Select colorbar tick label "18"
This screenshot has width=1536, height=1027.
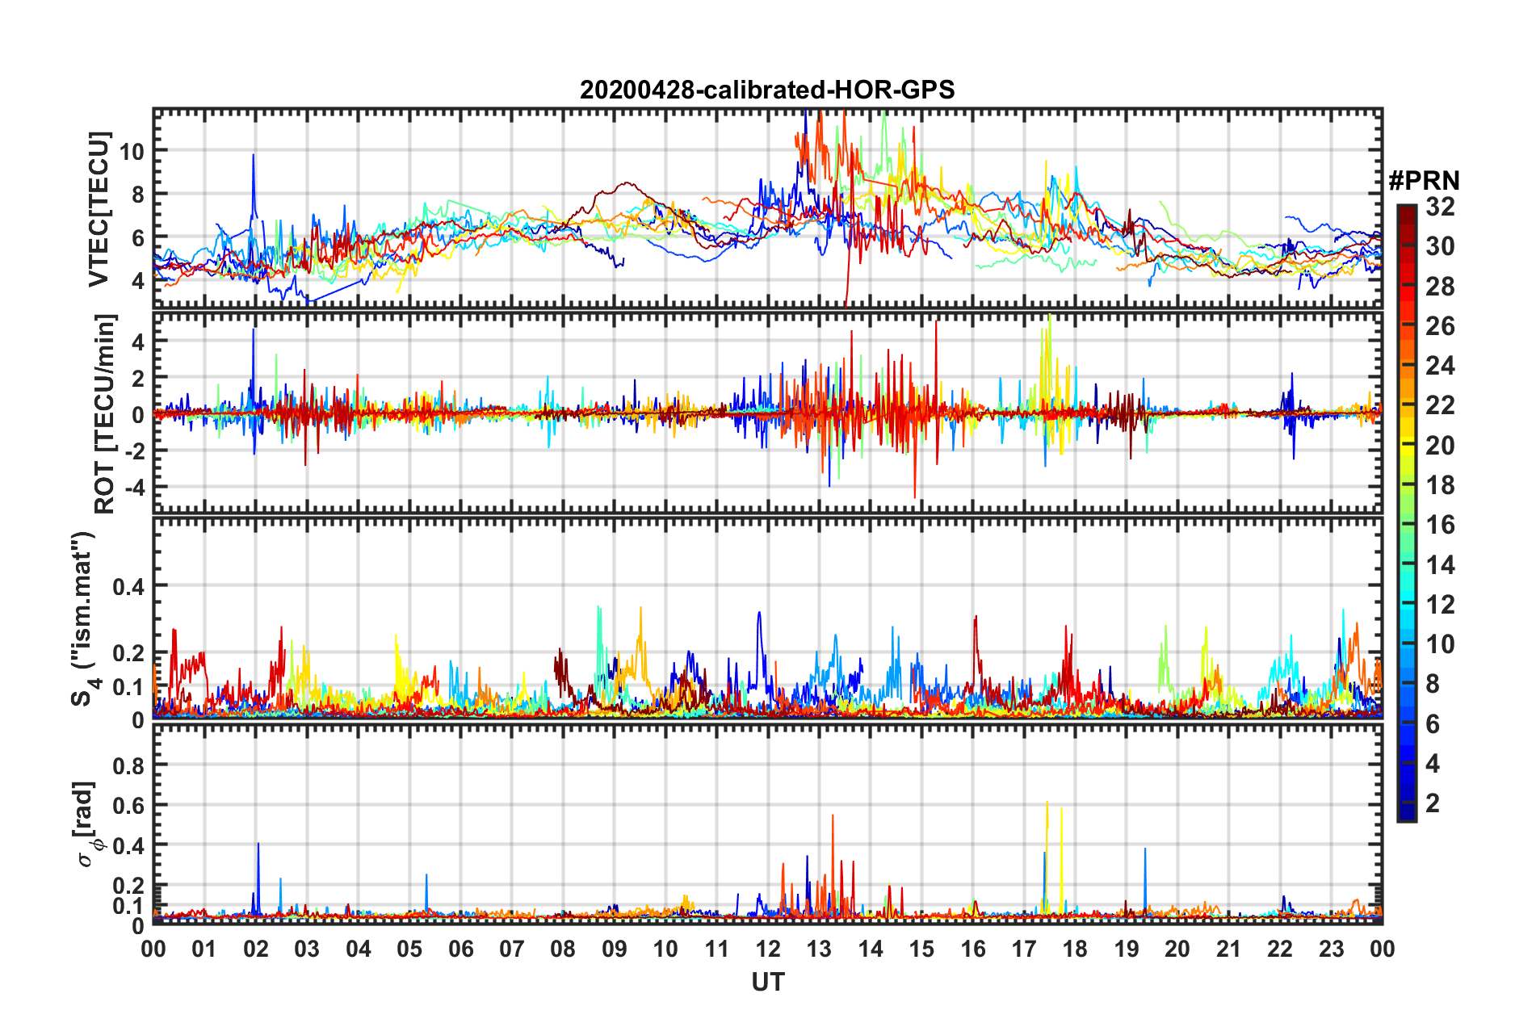[1440, 485]
